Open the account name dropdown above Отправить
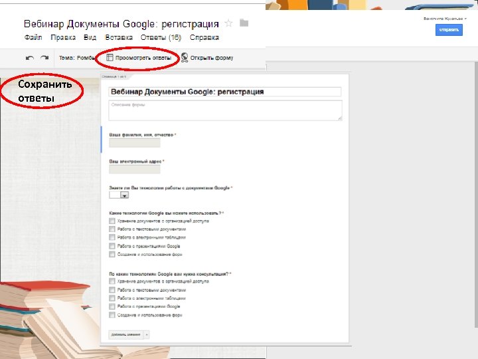 coord(445,19)
